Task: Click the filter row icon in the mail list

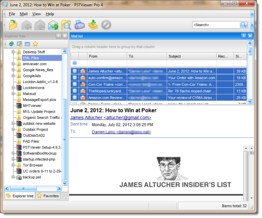Action: 75,63
